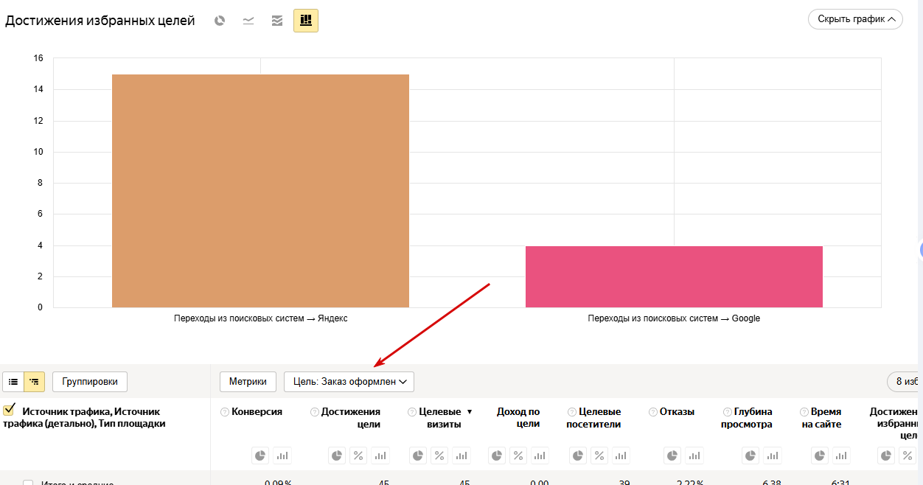Screen dimensions: 923x485
Task: Open help hint for Достижения цели metric
Action: click(315, 412)
